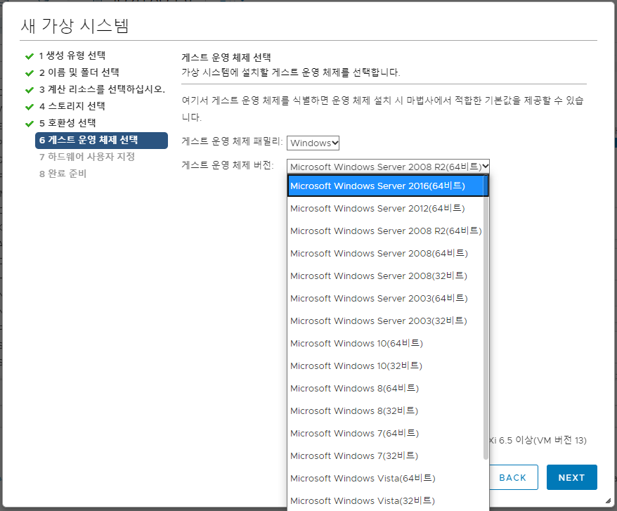617x511 pixels.
Task: Click green checkmark beside 생성 유형 선택
Action: pos(29,56)
